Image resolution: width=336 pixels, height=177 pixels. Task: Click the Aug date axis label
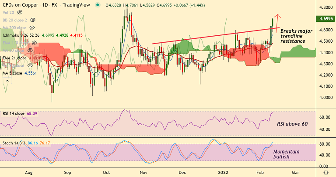tap(29, 173)
